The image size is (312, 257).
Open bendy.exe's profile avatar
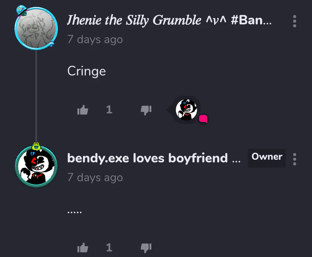(x=36, y=167)
